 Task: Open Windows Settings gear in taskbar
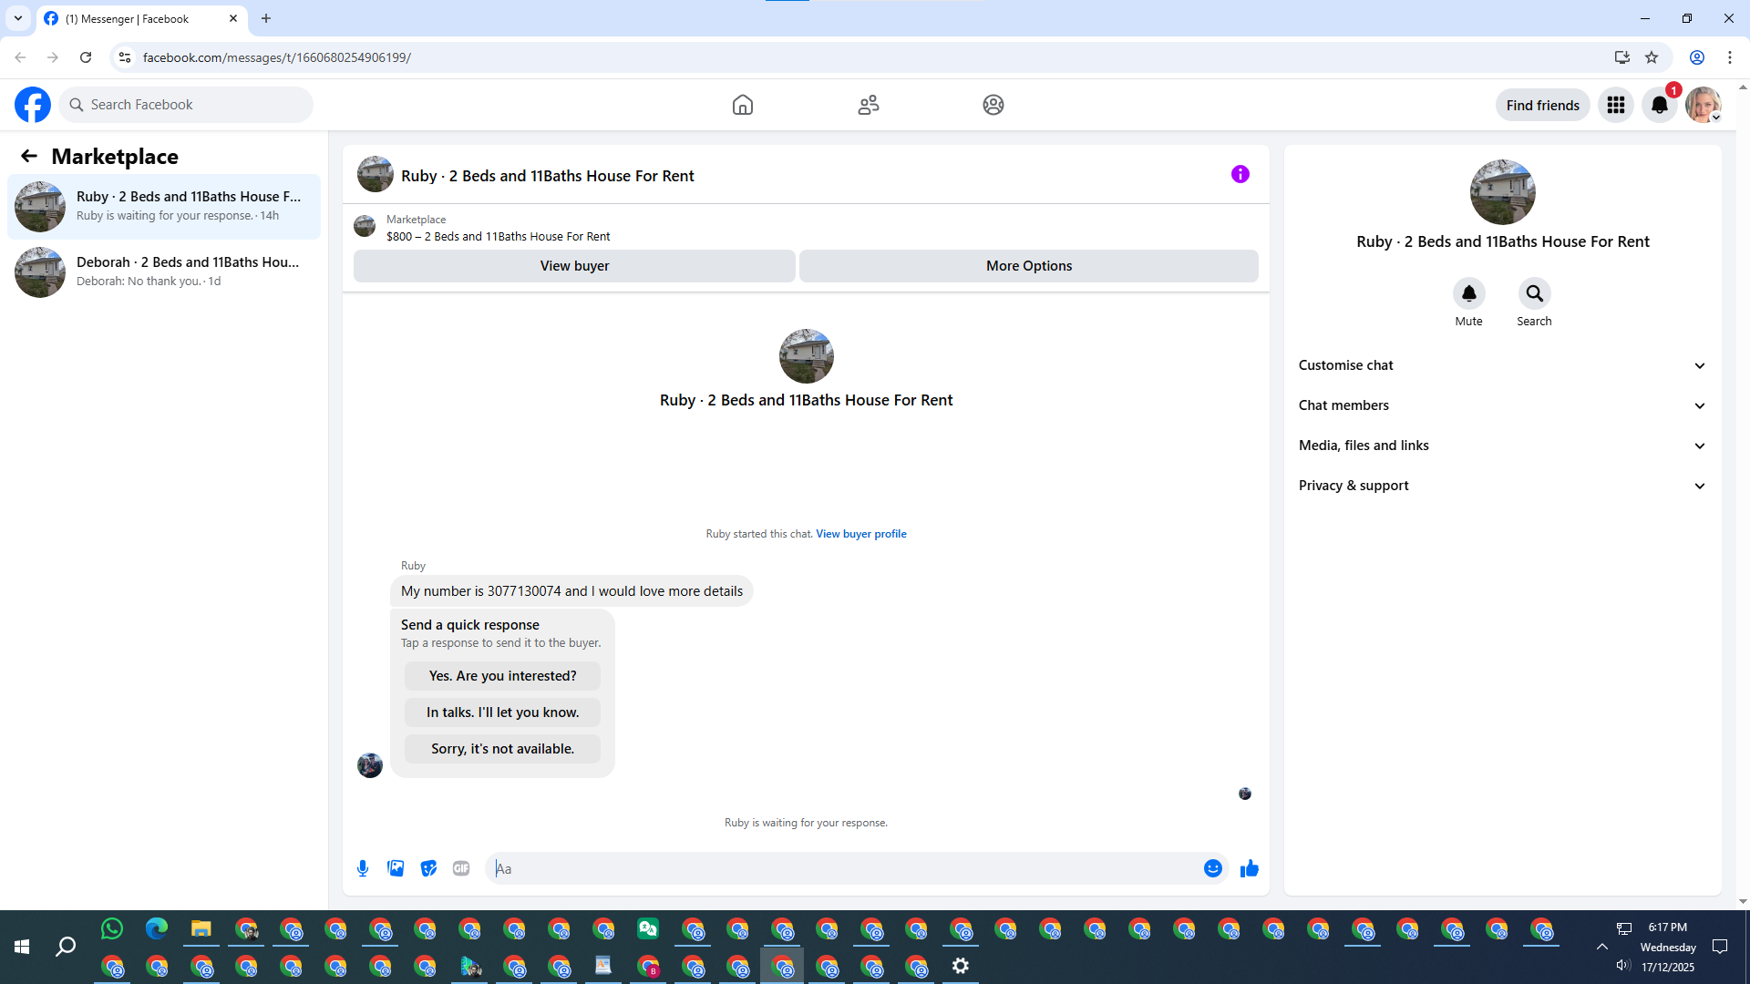pos(961,966)
